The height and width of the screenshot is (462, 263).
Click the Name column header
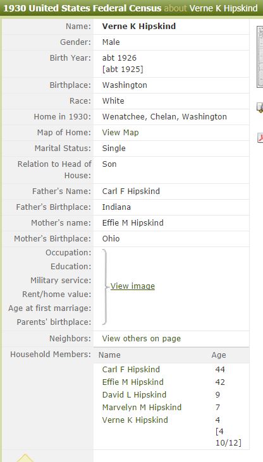coord(109,355)
